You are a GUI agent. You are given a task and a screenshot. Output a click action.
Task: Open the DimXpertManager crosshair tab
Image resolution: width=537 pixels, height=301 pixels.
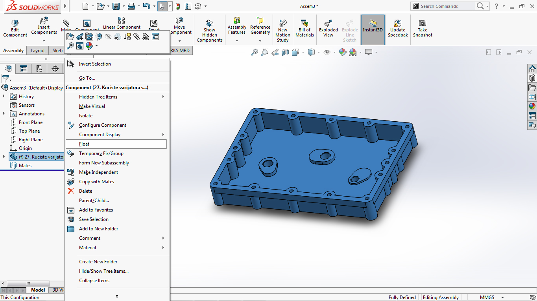point(55,69)
